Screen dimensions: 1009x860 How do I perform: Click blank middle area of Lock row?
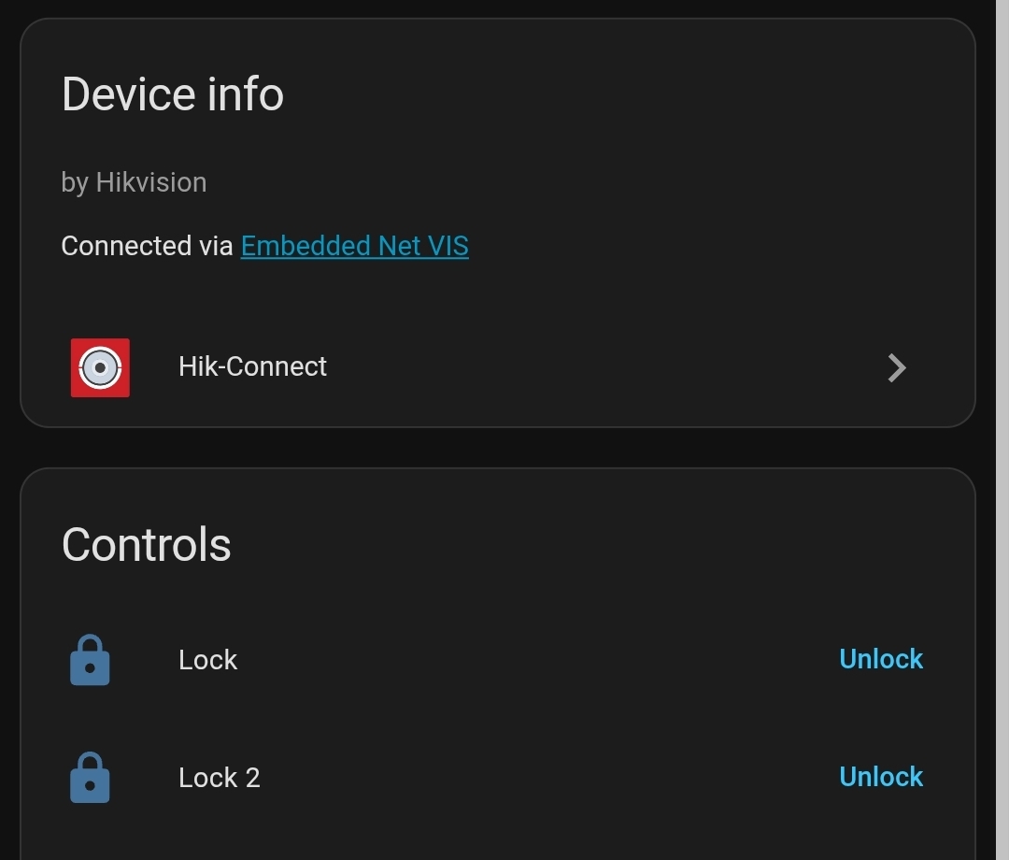(523, 660)
